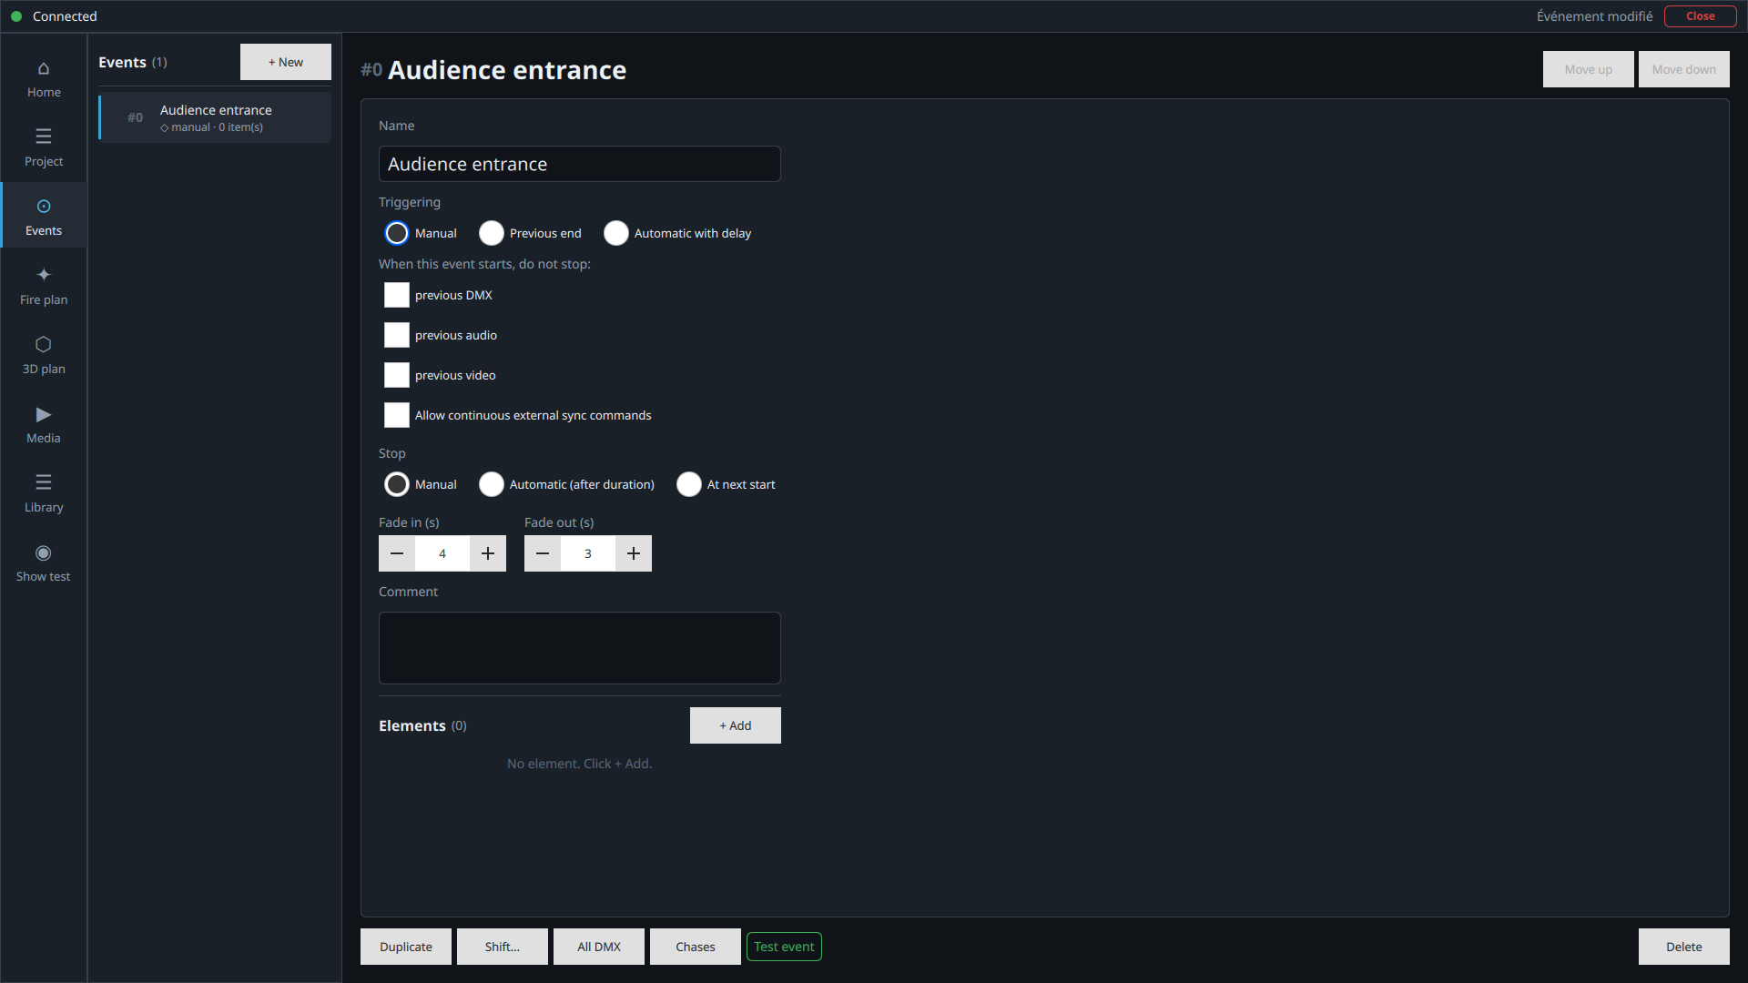Click the Elements (0) heading
The image size is (1748, 983).
tap(422, 725)
